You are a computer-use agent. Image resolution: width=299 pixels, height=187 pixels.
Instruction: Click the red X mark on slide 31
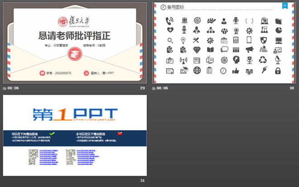click(120, 134)
